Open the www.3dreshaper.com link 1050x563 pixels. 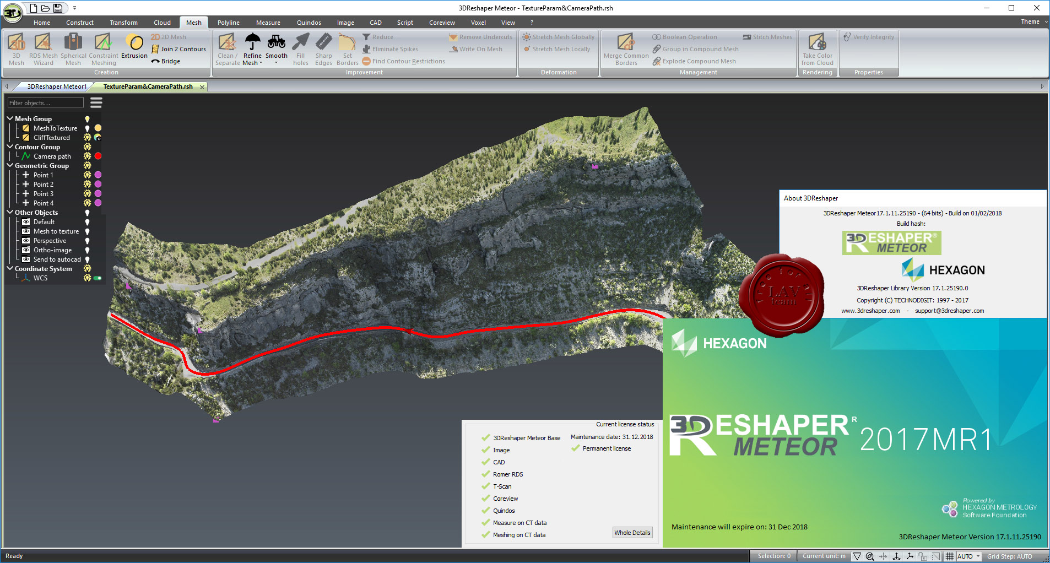(x=870, y=311)
